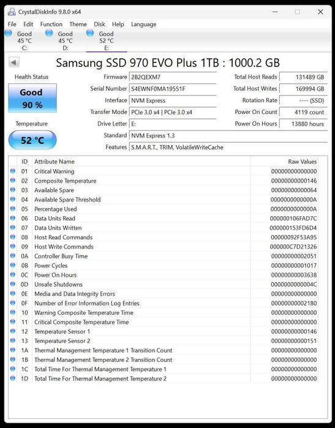This screenshot has width=335, height=428.
Task: Click the Serial Number field
Action: [x=173, y=89]
